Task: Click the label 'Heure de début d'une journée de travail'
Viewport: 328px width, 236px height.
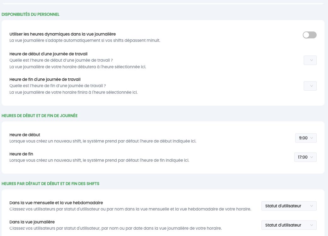Action: (48, 54)
